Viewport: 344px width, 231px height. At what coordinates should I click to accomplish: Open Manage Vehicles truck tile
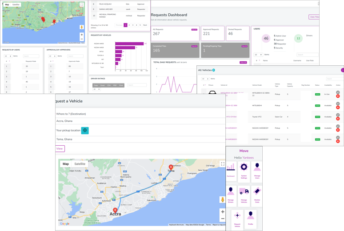pyautogui.click(x=244, y=193)
